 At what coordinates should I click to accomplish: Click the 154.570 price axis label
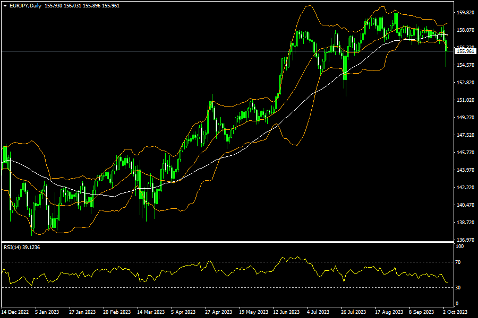pos(465,65)
